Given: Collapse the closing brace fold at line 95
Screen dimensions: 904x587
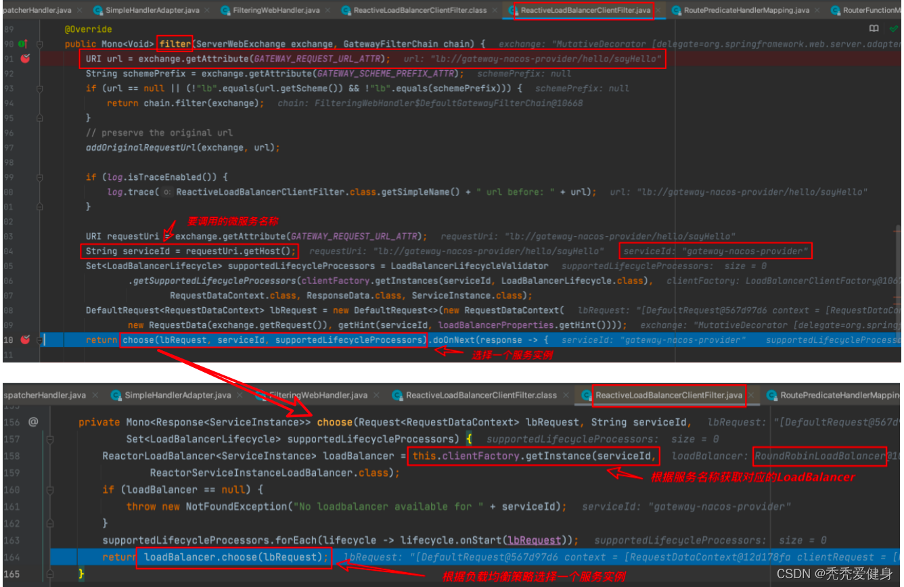Looking at the screenshot, I should (x=40, y=118).
